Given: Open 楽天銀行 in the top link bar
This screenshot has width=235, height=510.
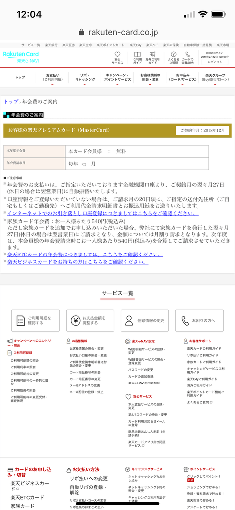Looking at the screenshot, I should point(51,45).
